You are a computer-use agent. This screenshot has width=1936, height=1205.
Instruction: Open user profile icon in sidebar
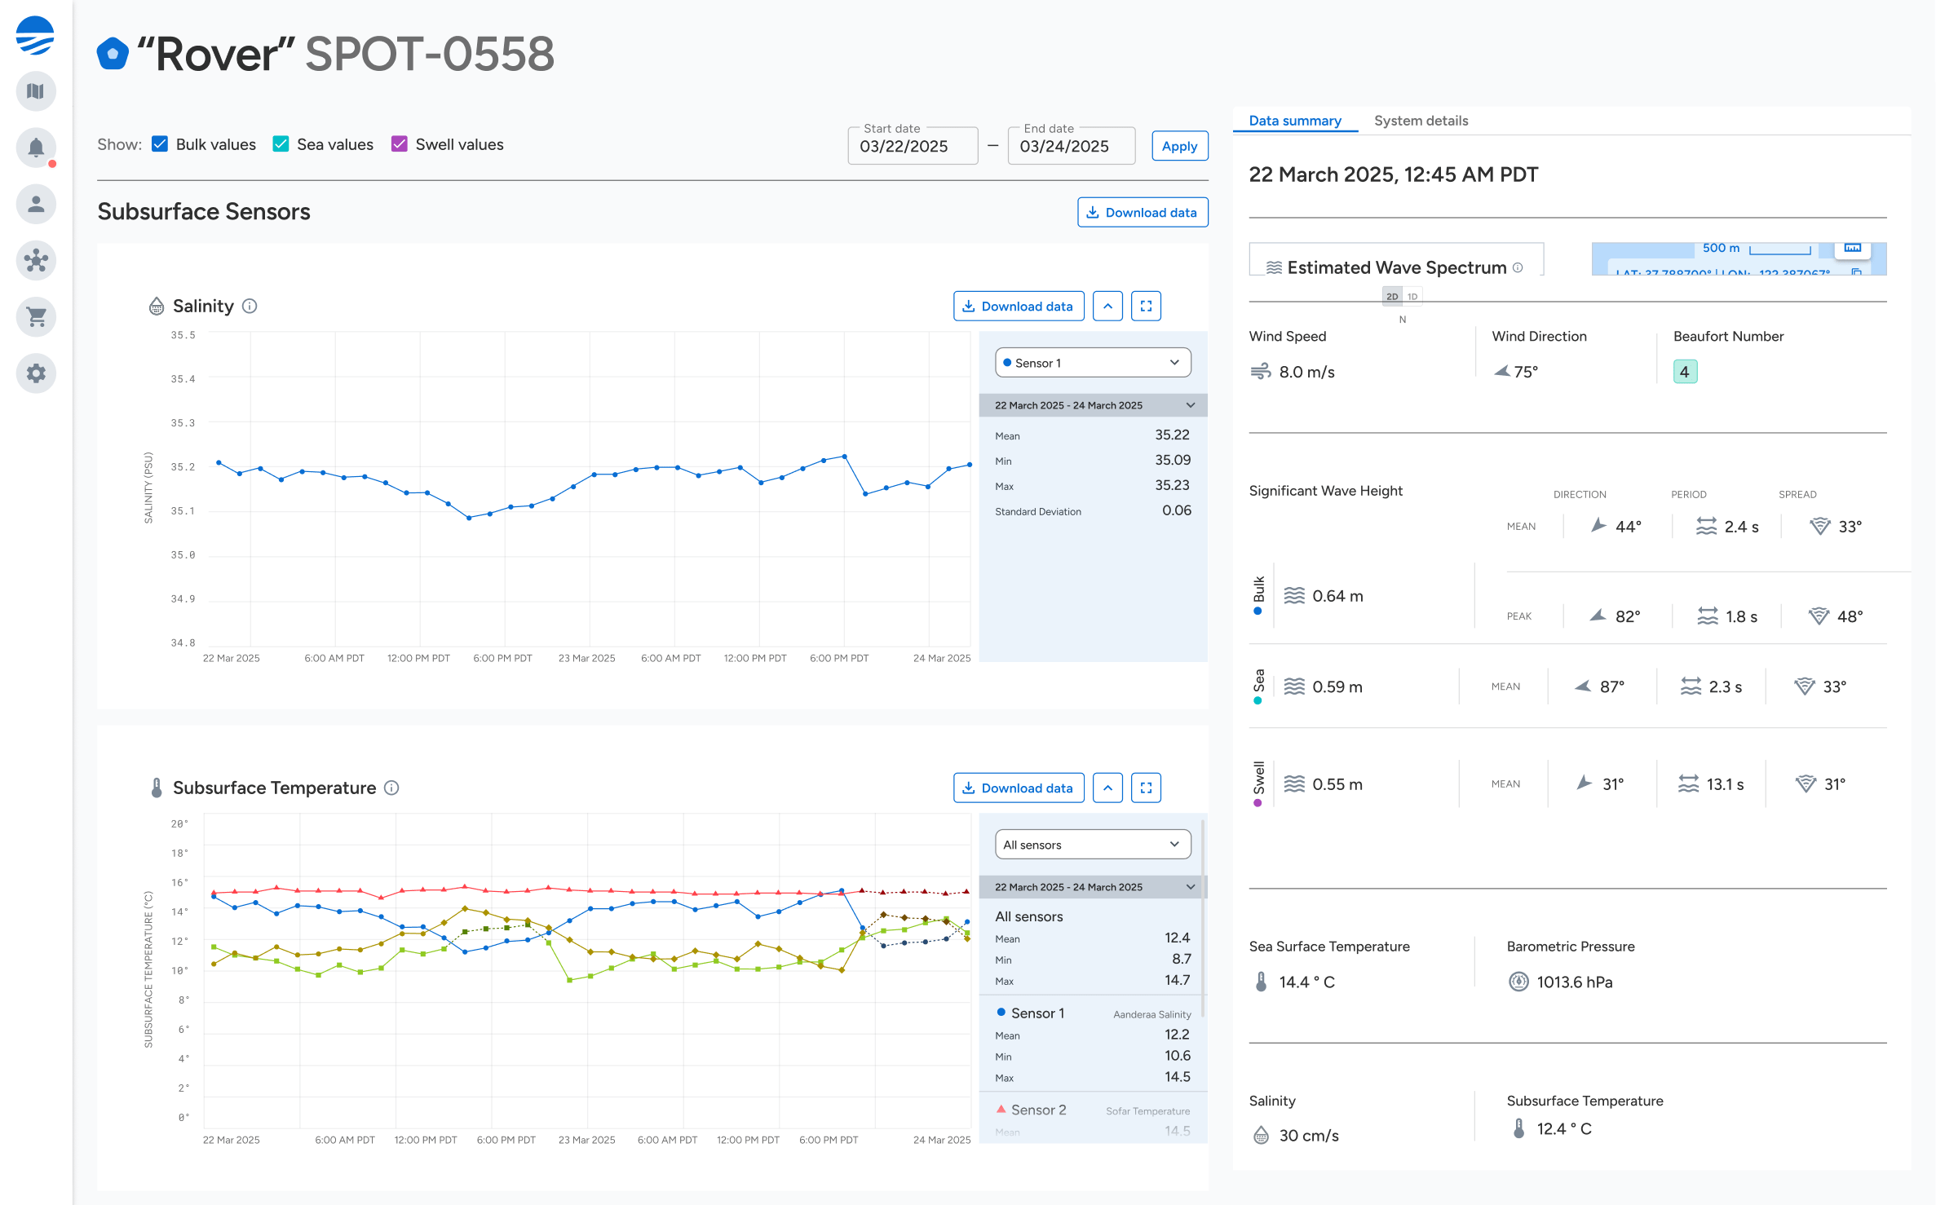[x=36, y=204]
